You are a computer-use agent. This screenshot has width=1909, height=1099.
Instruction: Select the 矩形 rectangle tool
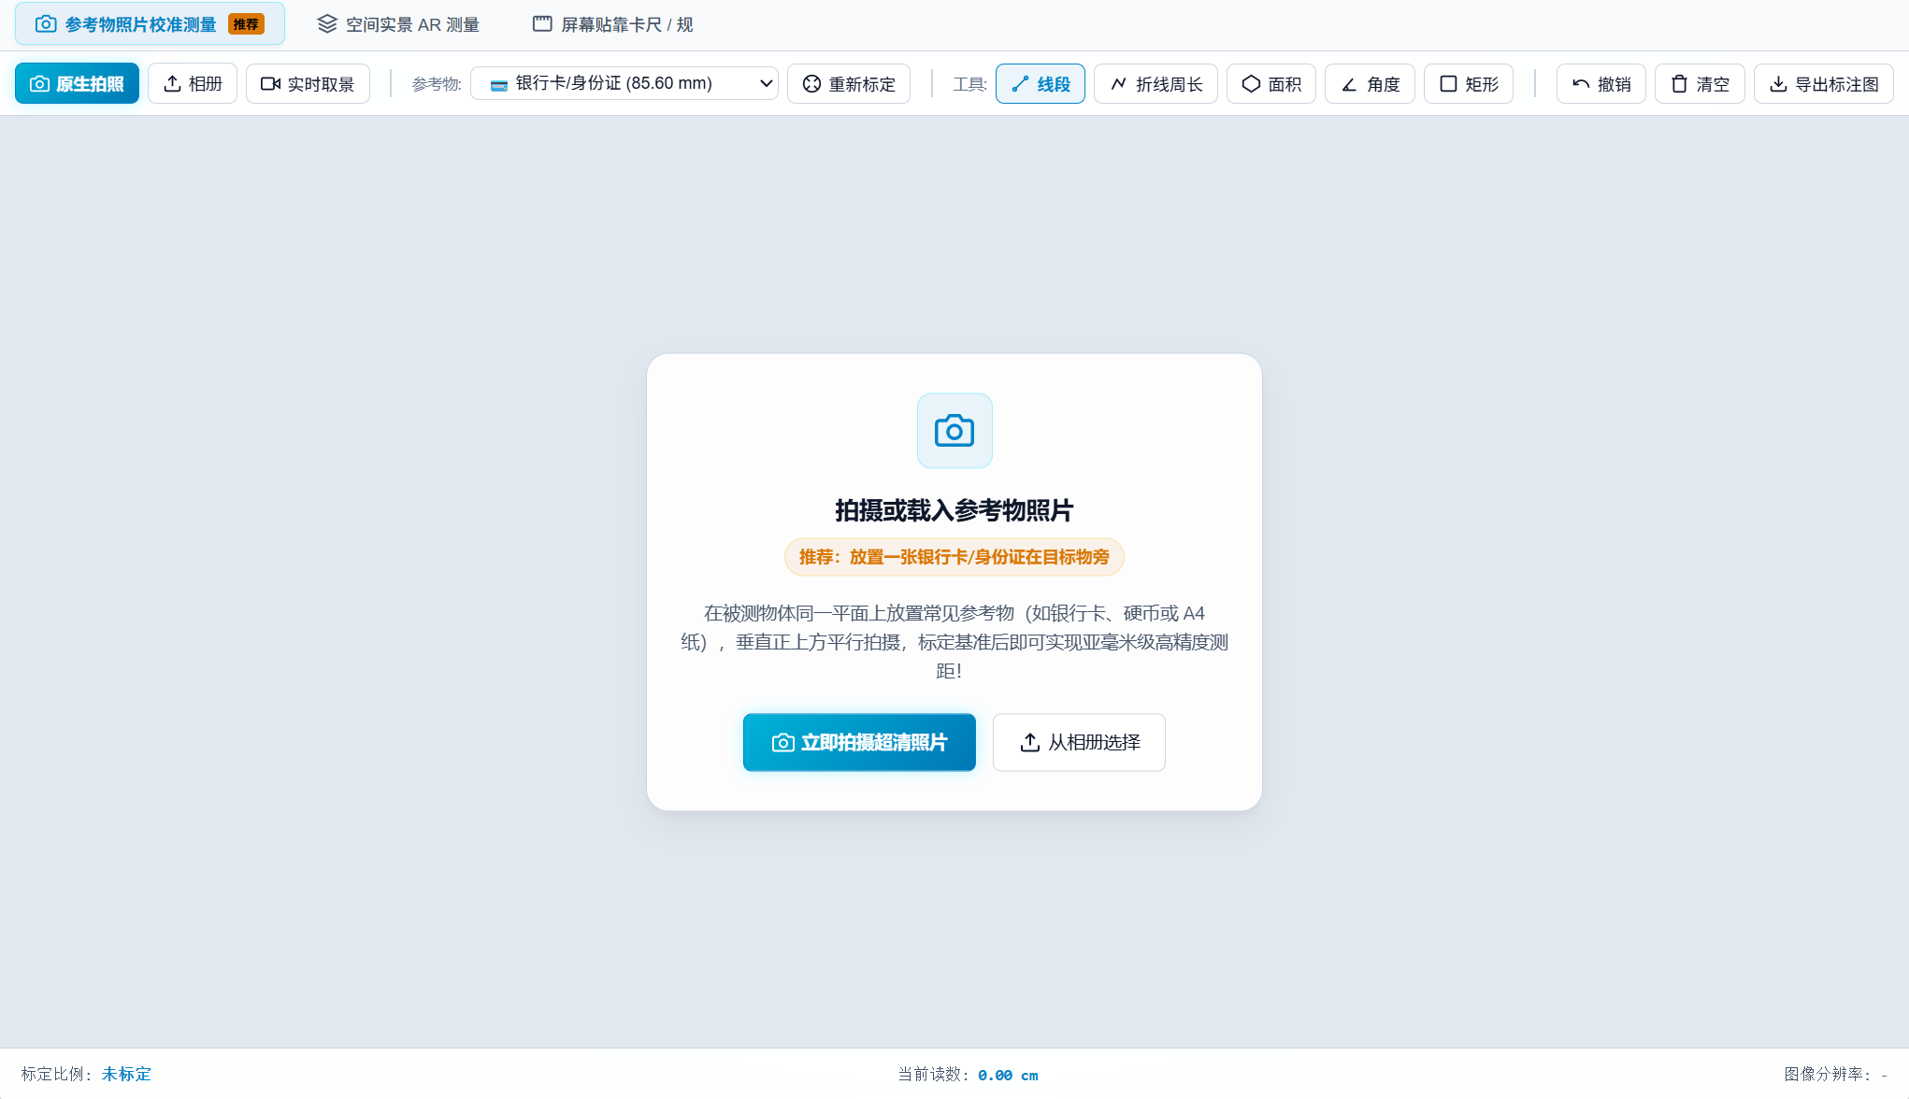1469,84
